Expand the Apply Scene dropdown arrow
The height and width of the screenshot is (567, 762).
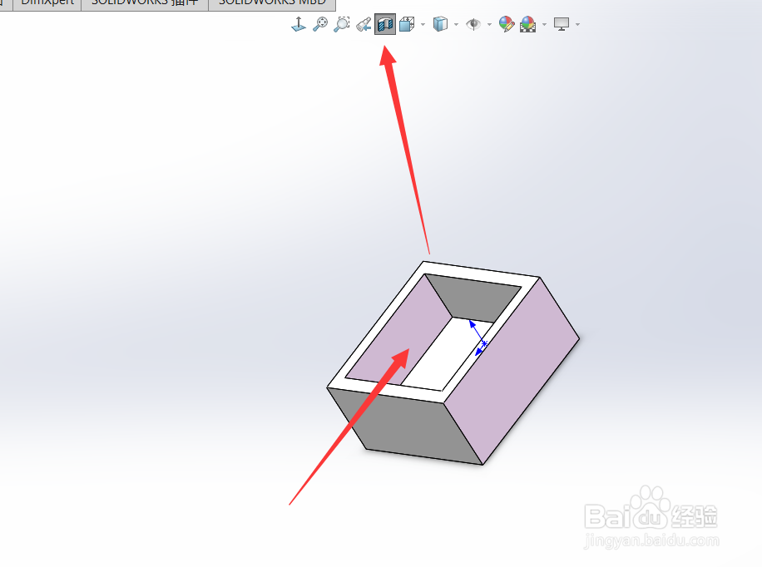(544, 24)
